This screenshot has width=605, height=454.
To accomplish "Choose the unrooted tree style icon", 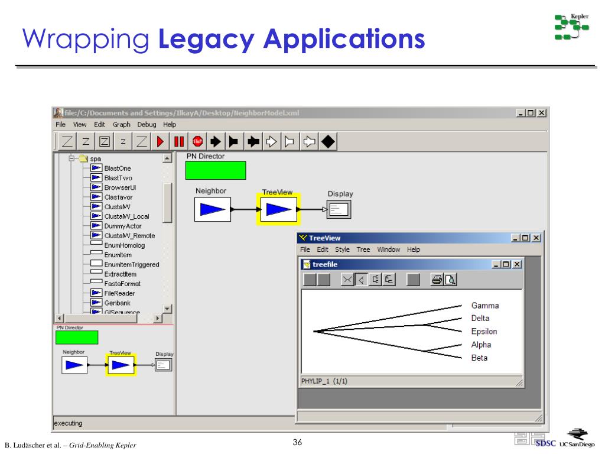I will coord(347,280).
